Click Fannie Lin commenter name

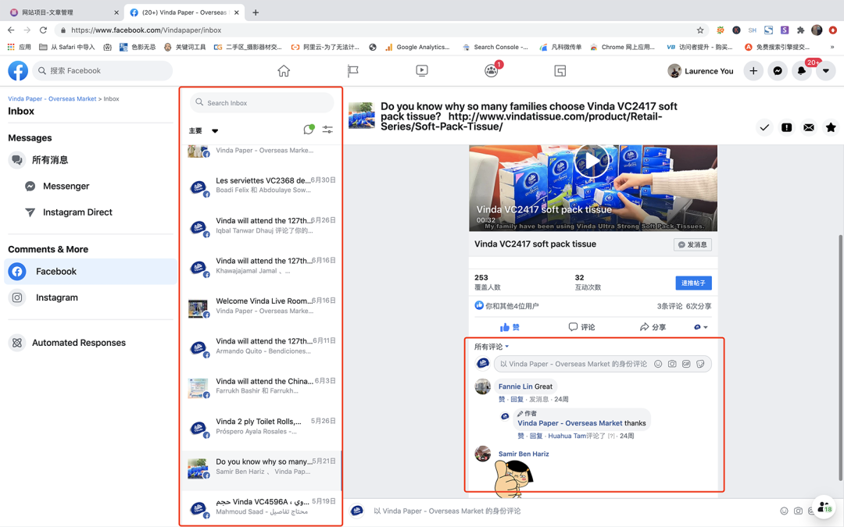point(515,386)
